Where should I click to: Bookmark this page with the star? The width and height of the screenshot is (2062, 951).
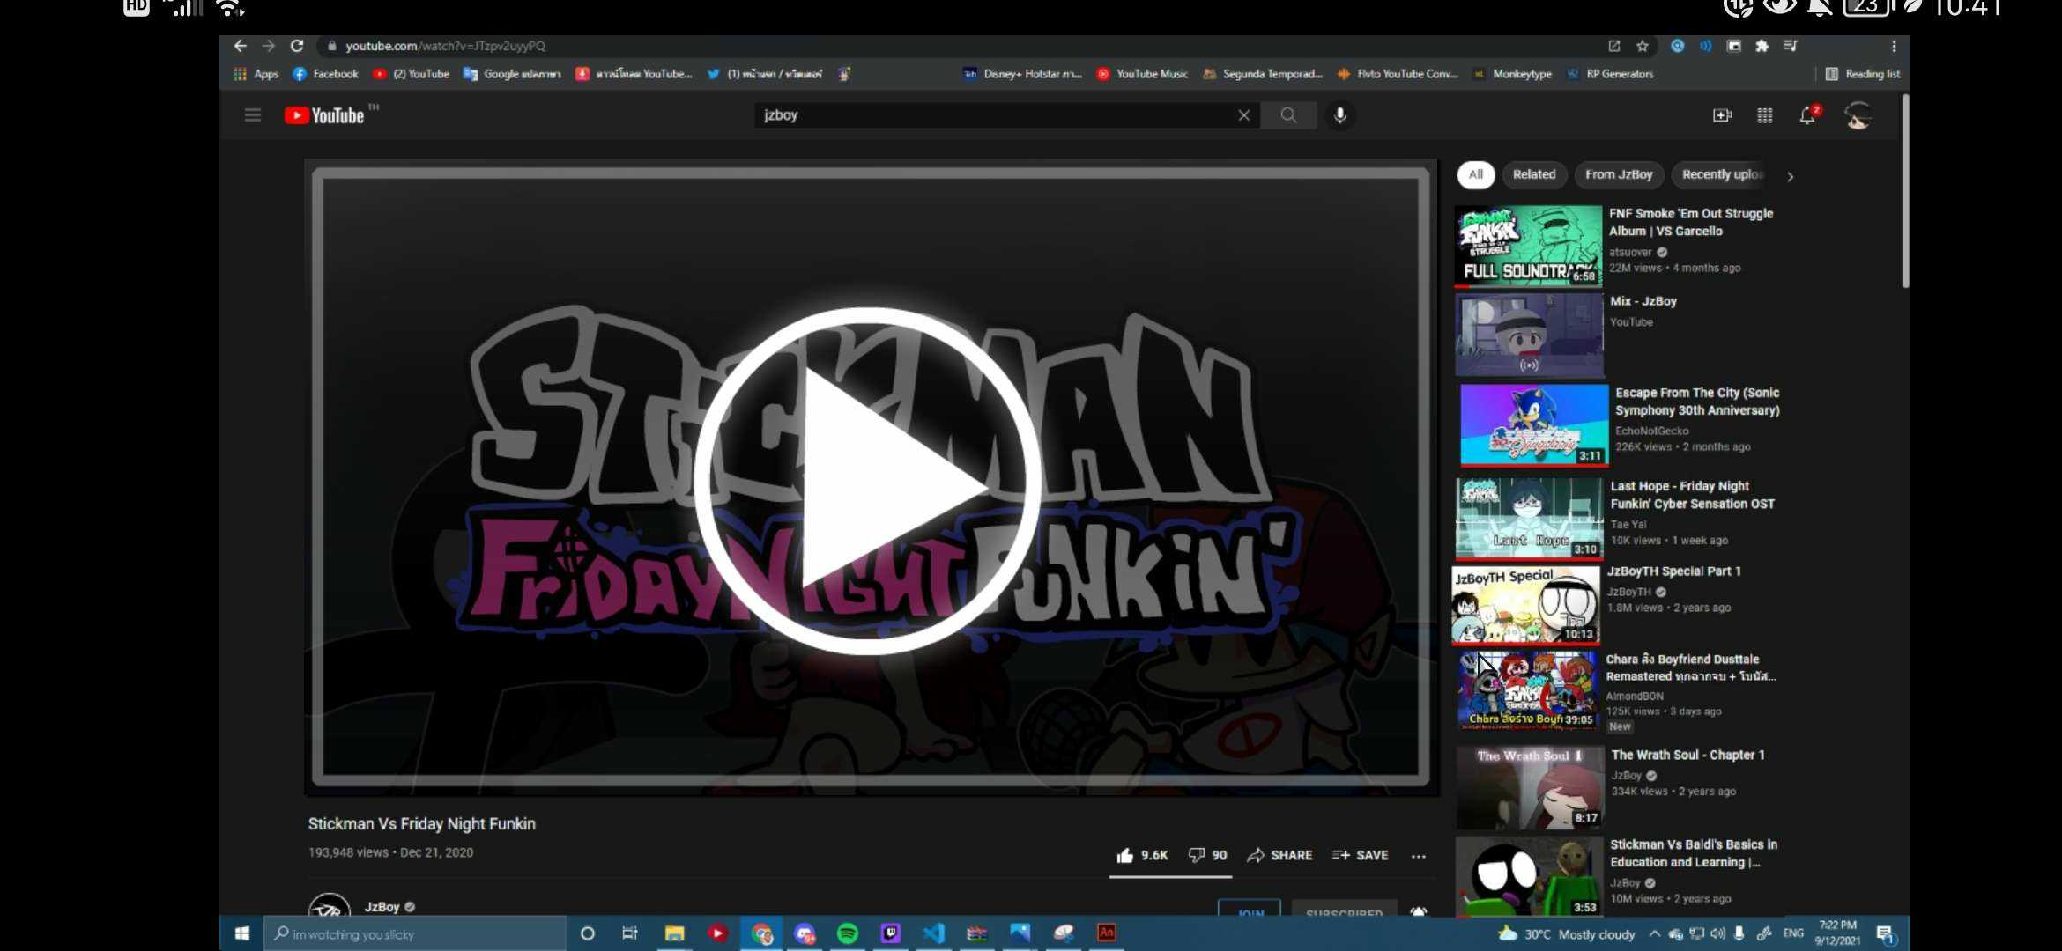point(1643,46)
